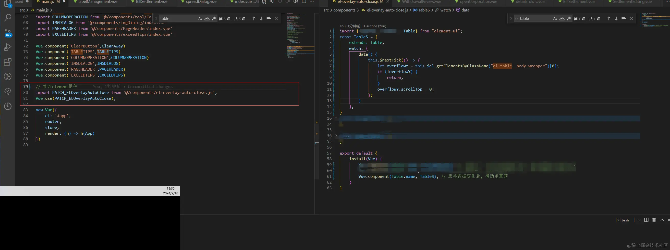Toggle Match Case in 'table' find box
Image resolution: width=670 pixels, height=250 pixels.
pyautogui.click(x=200, y=19)
